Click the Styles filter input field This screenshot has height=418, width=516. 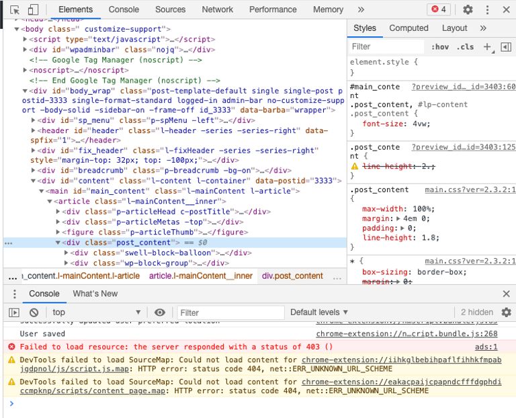pos(386,47)
